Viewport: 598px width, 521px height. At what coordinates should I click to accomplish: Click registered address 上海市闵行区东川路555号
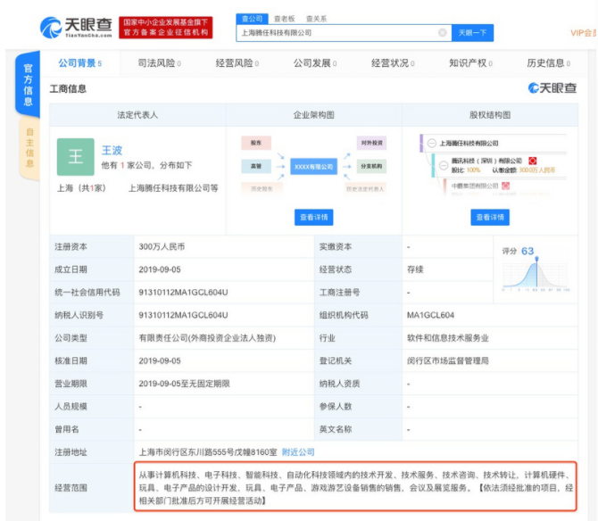click(208, 452)
